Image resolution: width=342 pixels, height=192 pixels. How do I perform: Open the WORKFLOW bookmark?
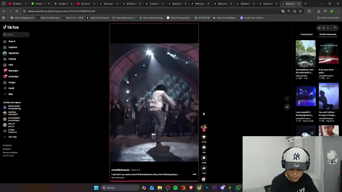(202, 18)
